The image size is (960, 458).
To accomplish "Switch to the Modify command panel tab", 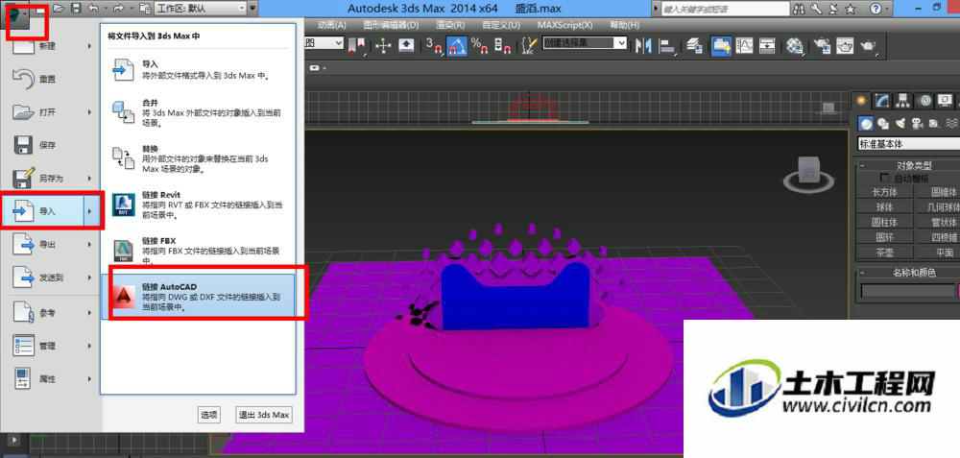I will (x=882, y=101).
